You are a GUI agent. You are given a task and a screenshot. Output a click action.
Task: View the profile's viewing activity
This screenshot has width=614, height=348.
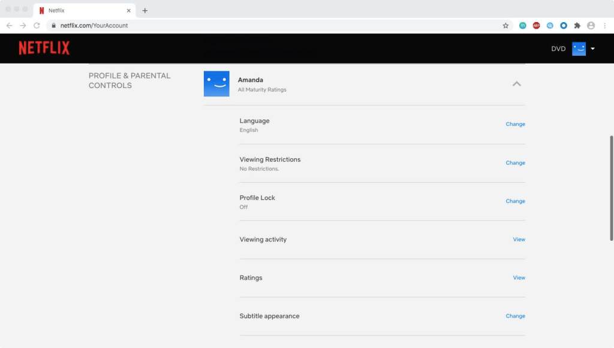(519, 240)
